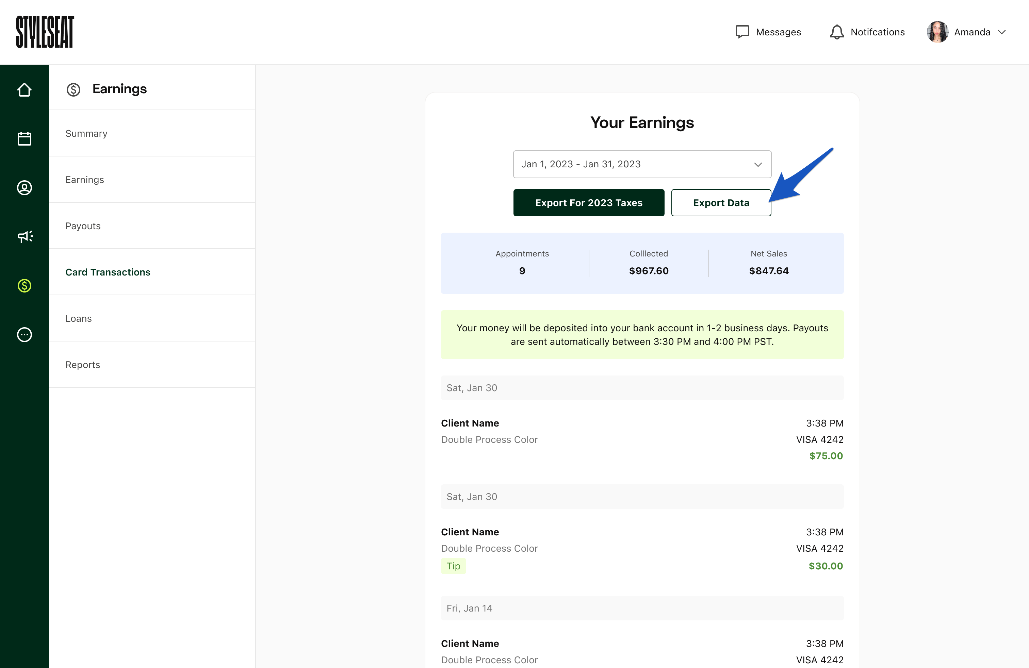Click Export For 2023 Taxes button
This screenshot has width=1029, height=668.
588,203
